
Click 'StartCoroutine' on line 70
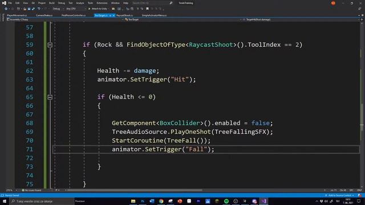[x=137, y=141]
